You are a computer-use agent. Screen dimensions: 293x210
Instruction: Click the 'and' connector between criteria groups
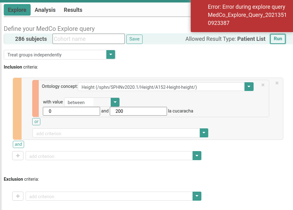[x=18, y=144]
